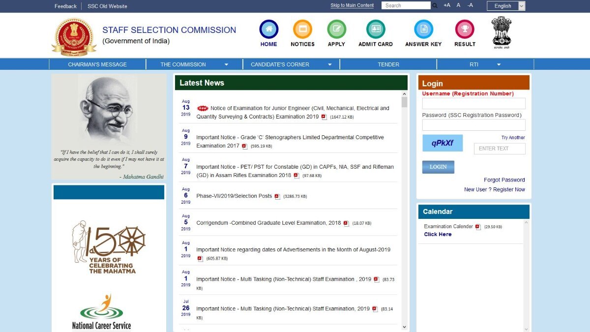
Task: Increase font size with +A
Action: click(x=446, y=5)
